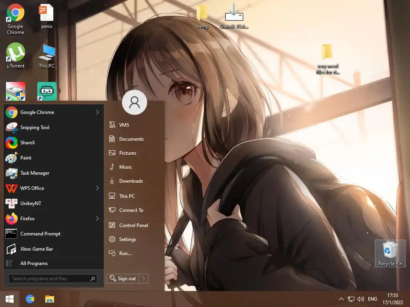Click the Xbox Game Bar icon in start menu
Screen dimensions: 410x307
[x=12, y=249]
